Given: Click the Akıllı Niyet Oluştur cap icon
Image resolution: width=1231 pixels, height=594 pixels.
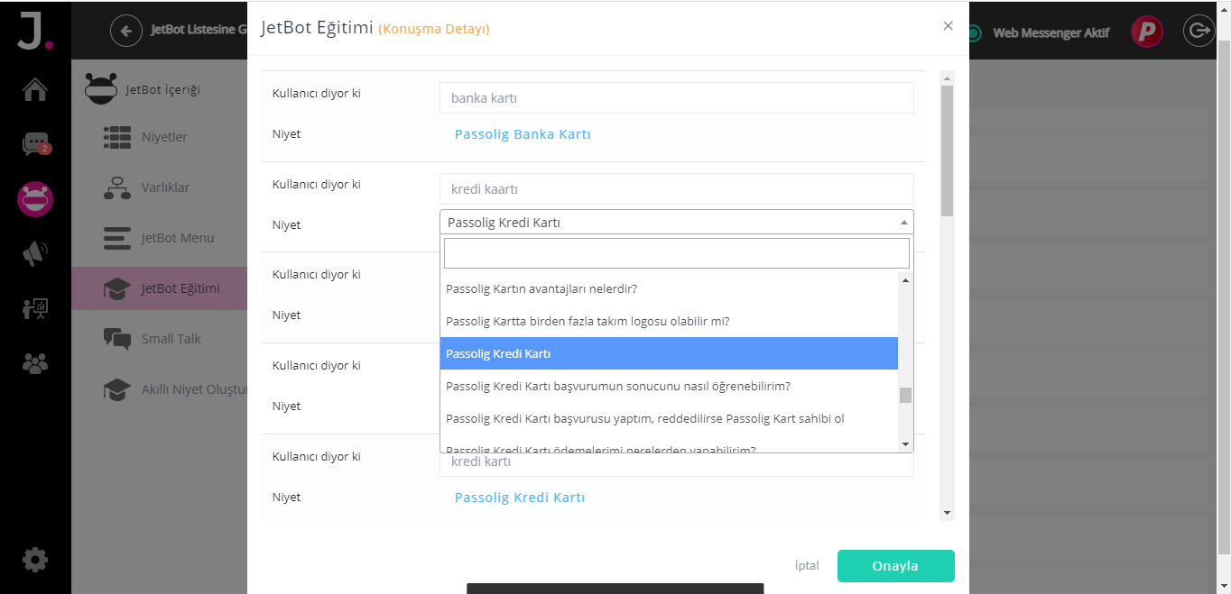Looking at the screenshot, I should click(x=117, y=389).
